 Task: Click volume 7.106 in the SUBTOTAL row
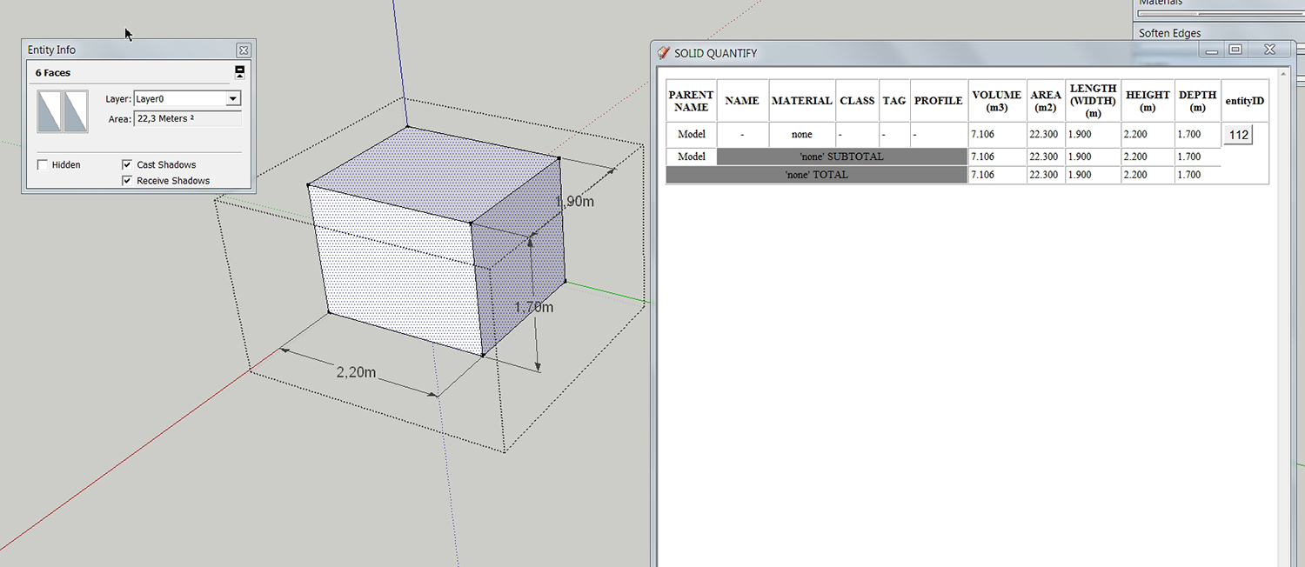point(982,157)
